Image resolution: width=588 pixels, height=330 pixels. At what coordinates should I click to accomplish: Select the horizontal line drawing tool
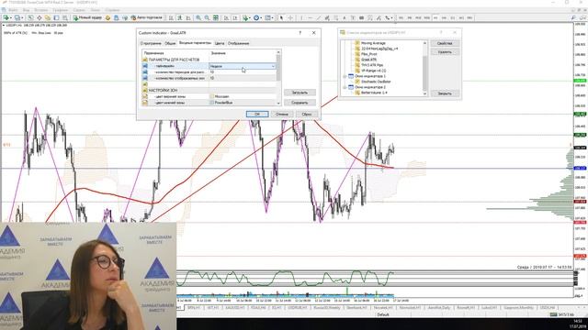[311, 17]
